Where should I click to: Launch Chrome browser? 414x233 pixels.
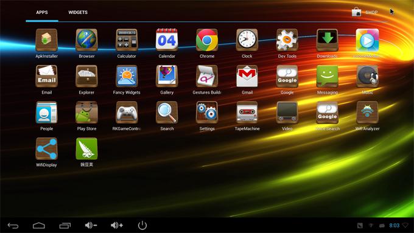click(207, 40)
